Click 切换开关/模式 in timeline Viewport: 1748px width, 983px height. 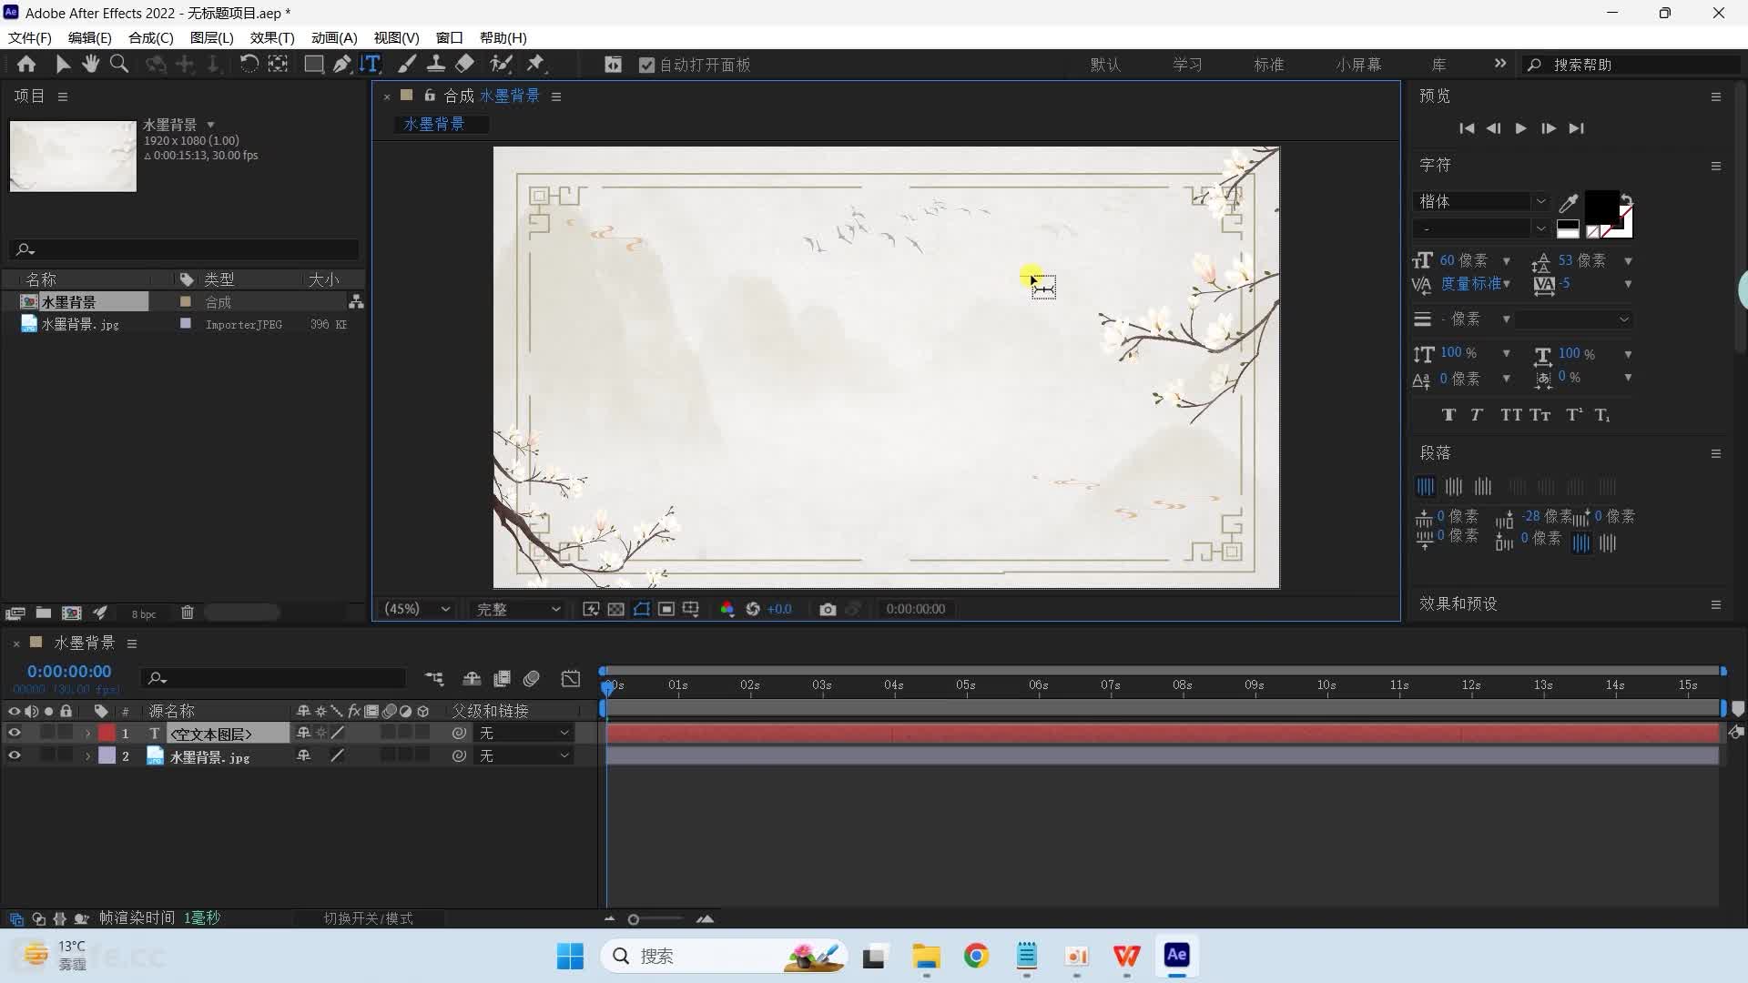click(369, 918)
